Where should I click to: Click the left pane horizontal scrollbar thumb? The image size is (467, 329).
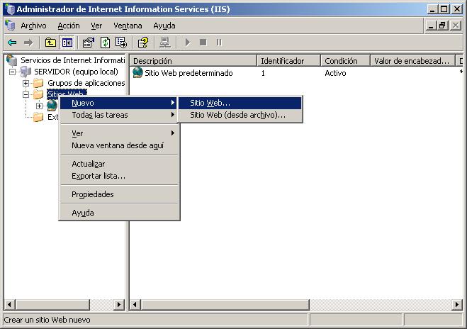[x=52, y=305]
